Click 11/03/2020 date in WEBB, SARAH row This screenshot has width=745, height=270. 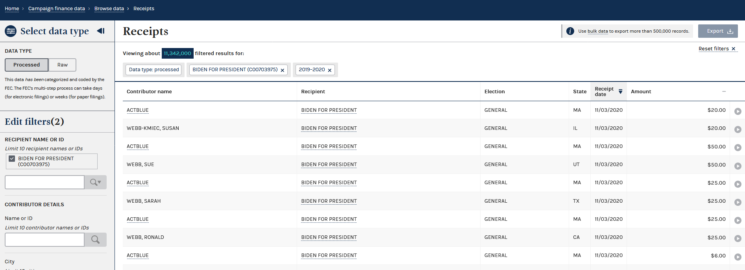pos(608,201)
